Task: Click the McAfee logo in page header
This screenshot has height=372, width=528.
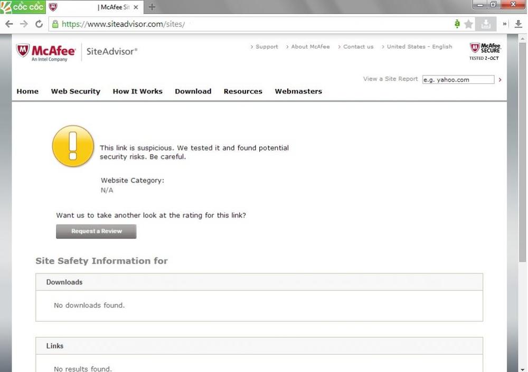Action: [46, 52]
